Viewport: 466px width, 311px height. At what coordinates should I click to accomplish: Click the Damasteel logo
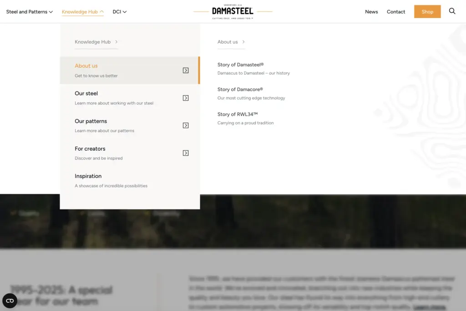[x=233, y=12]
